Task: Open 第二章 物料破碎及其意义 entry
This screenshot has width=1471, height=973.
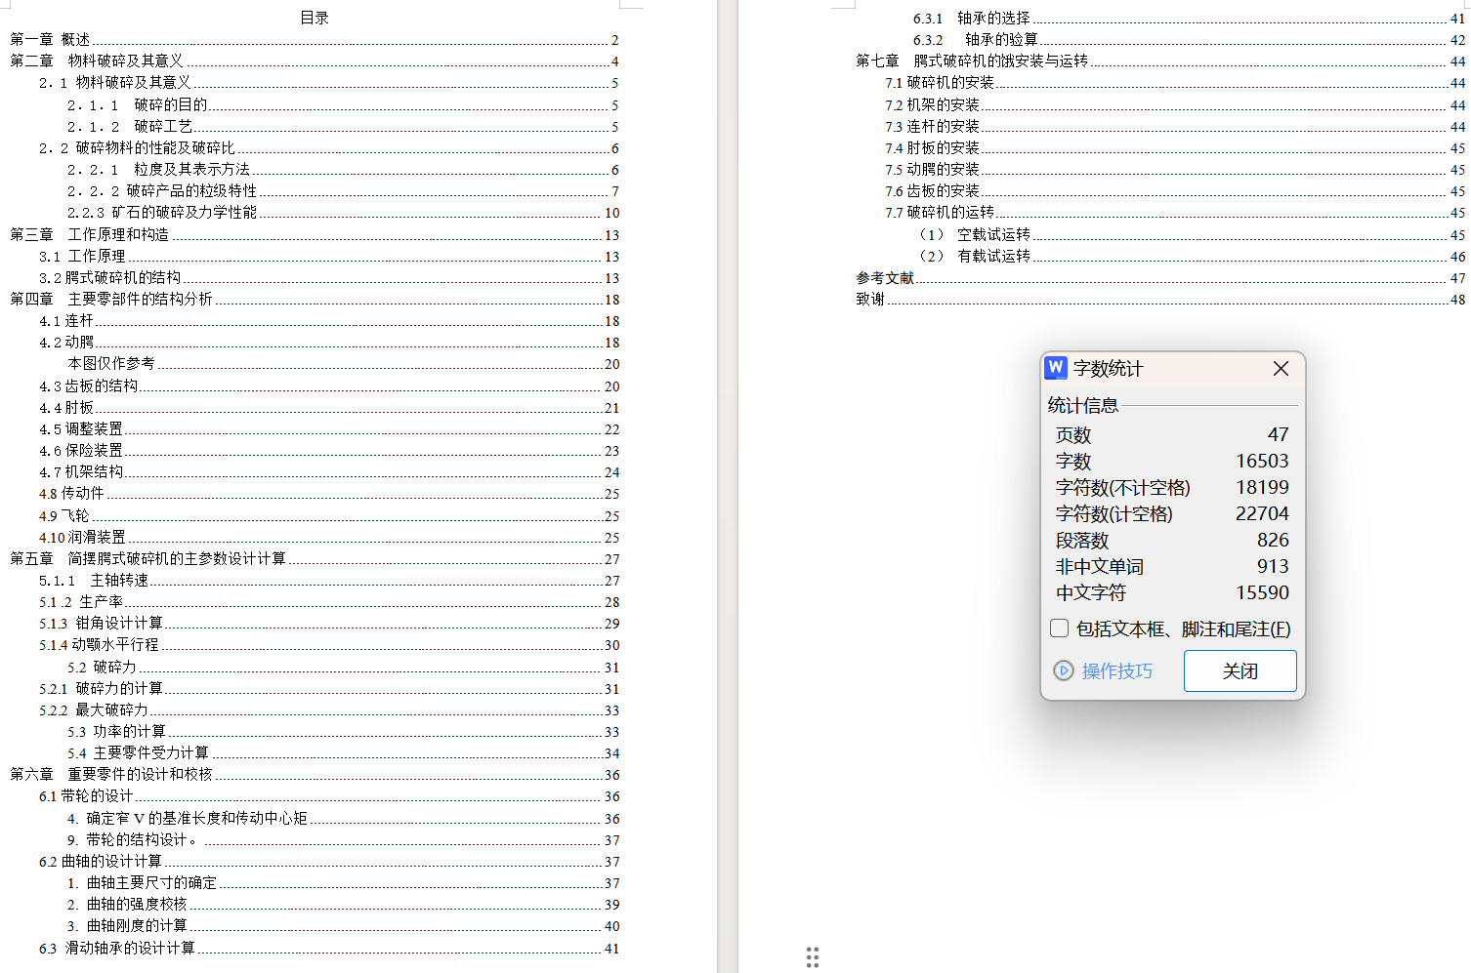Action: [x=315, y=61]
